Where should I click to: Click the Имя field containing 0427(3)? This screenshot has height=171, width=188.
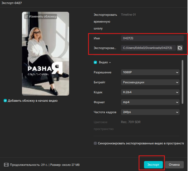point(152,38)
